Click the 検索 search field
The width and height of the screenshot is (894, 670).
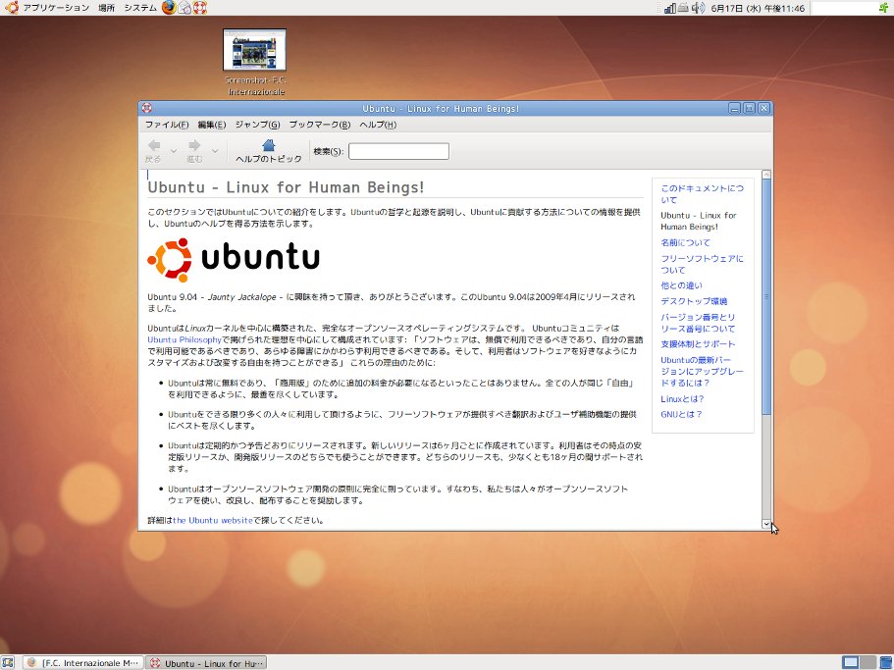(x=398, y=151)
